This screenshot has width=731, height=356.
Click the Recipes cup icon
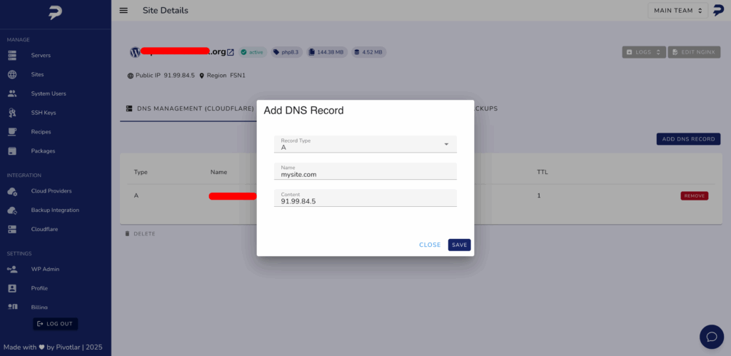[12, 132]
